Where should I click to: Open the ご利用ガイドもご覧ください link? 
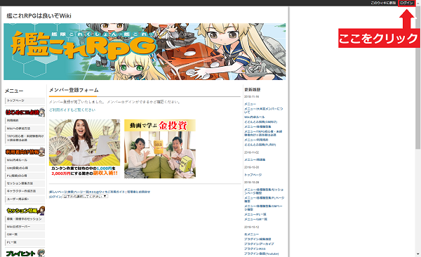tap(72, 110)
